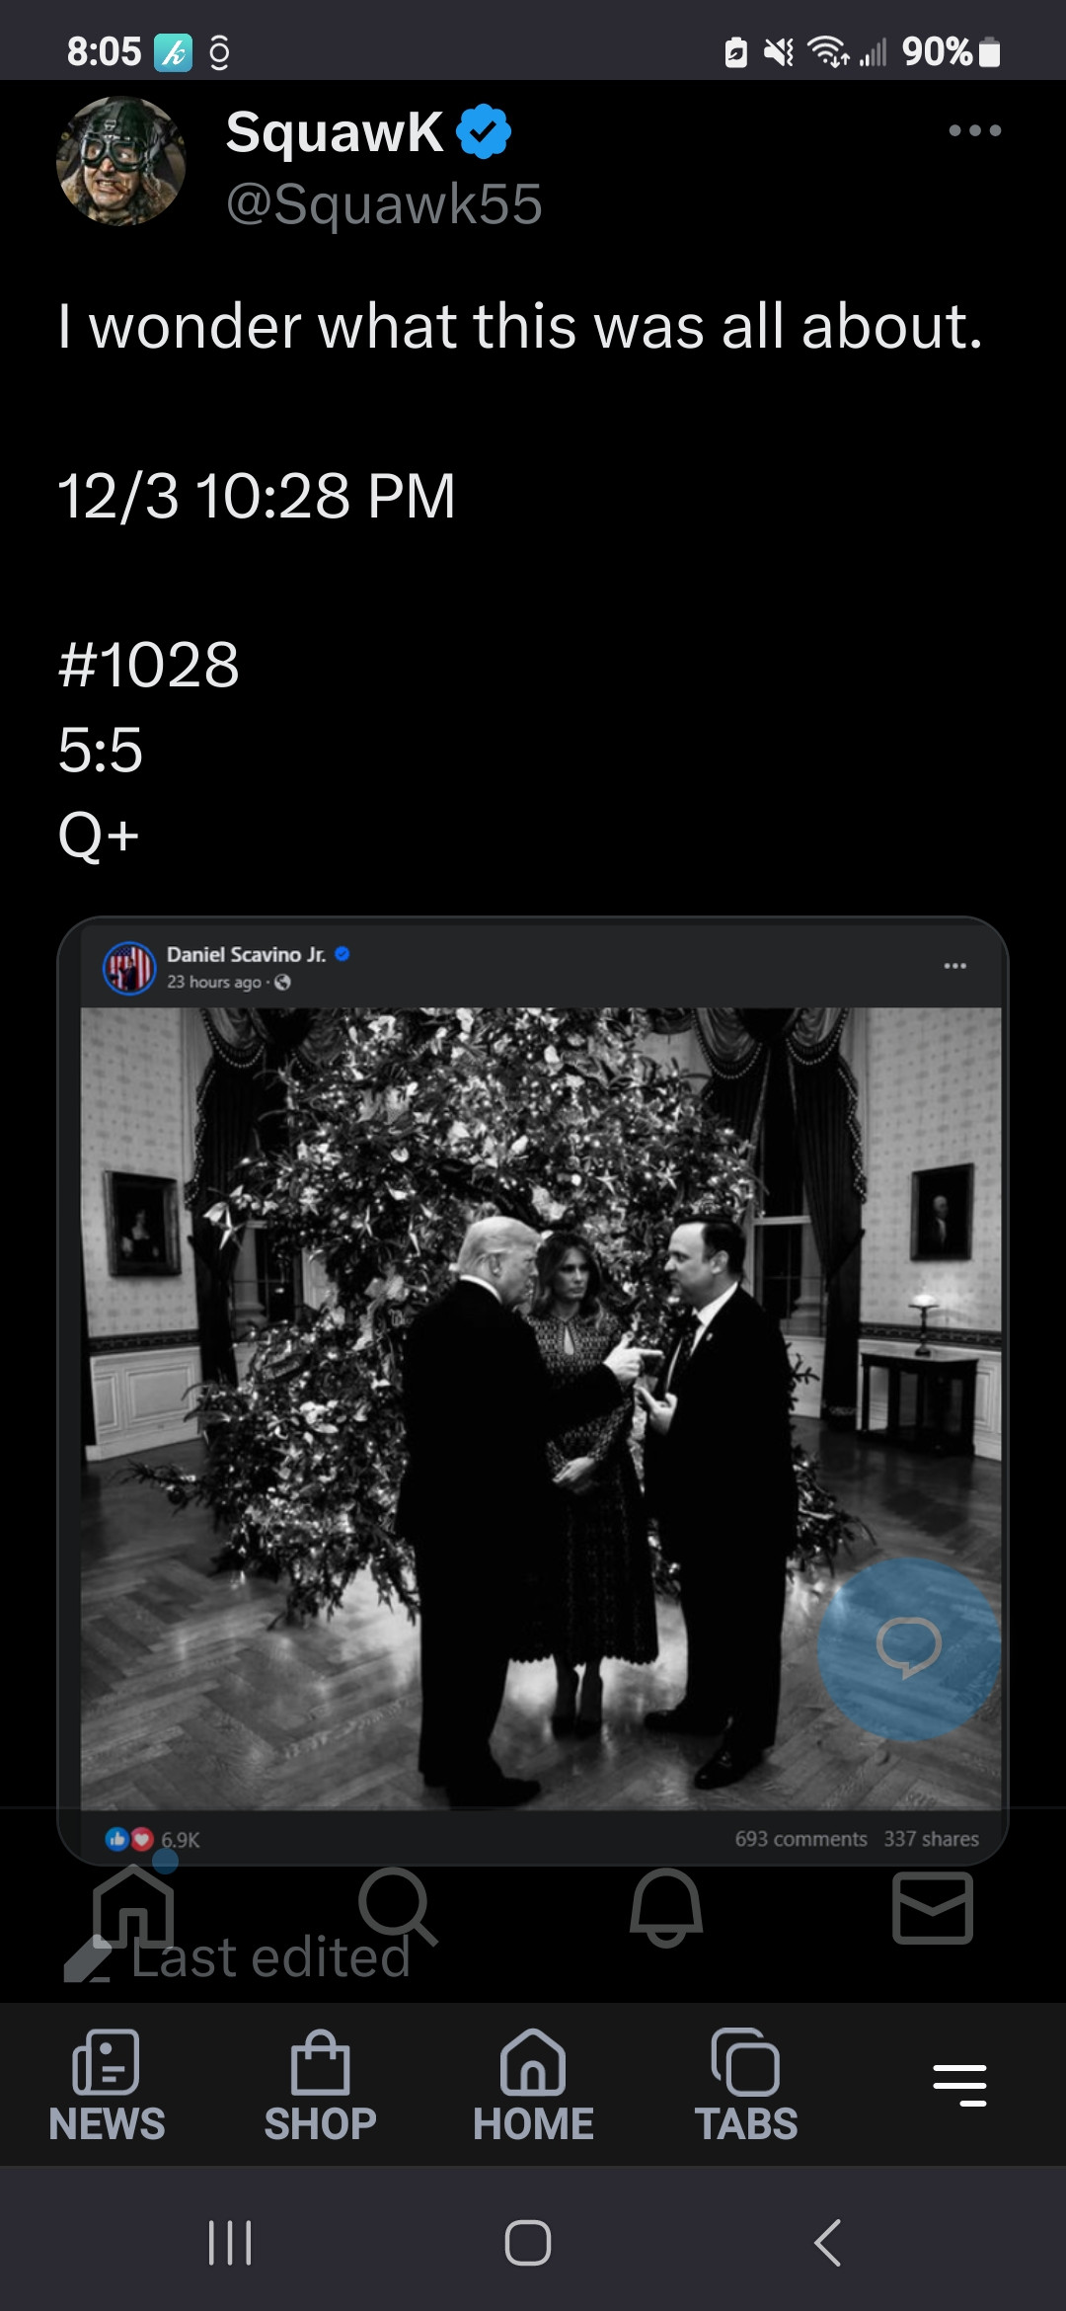This screenshot has height=2311, width=1066.
Task: Open the search magnifier icon
Action: pyautogui.click(x=398, y=1906)
